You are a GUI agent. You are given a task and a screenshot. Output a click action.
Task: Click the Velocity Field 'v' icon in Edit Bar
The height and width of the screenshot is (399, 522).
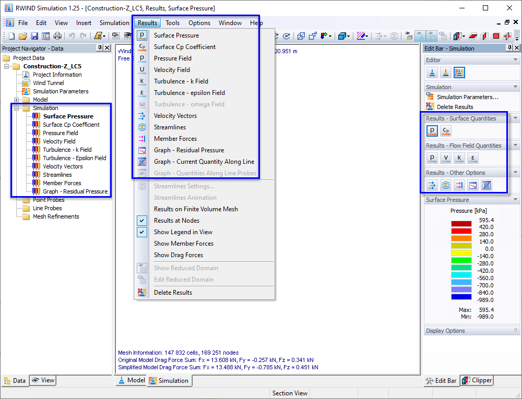click(446, 158)
